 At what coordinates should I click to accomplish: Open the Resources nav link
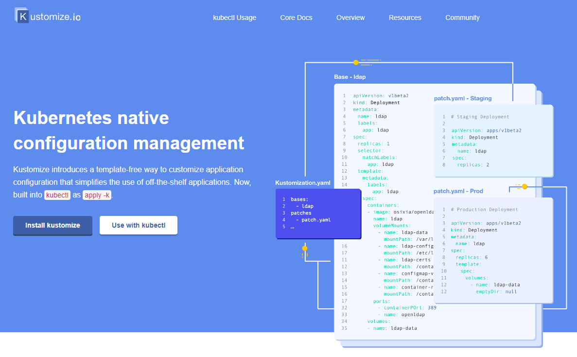pos(405,18)
